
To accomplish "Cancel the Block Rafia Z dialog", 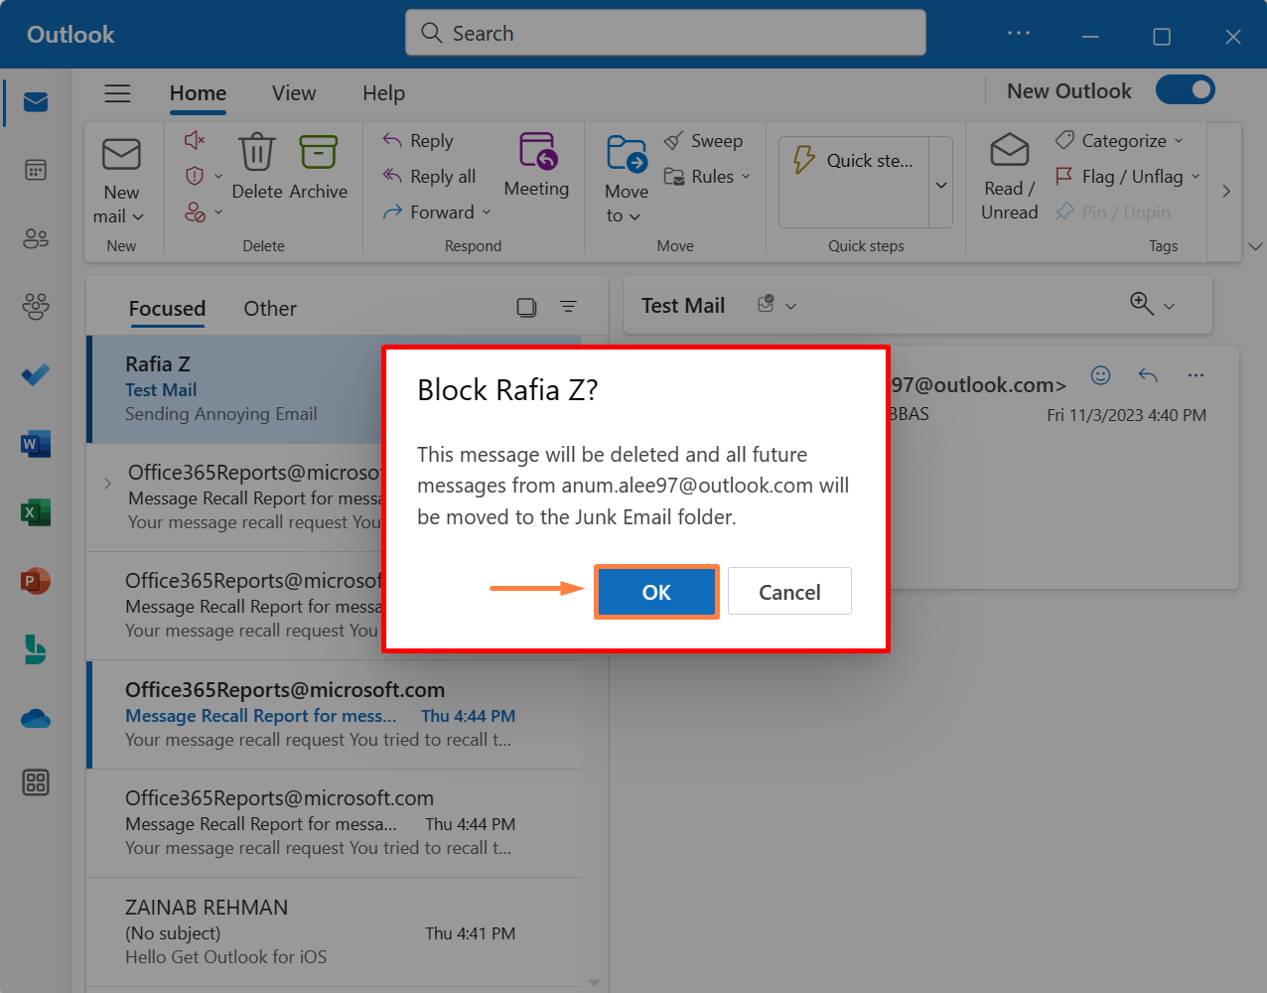I will (x=789, y=592).
